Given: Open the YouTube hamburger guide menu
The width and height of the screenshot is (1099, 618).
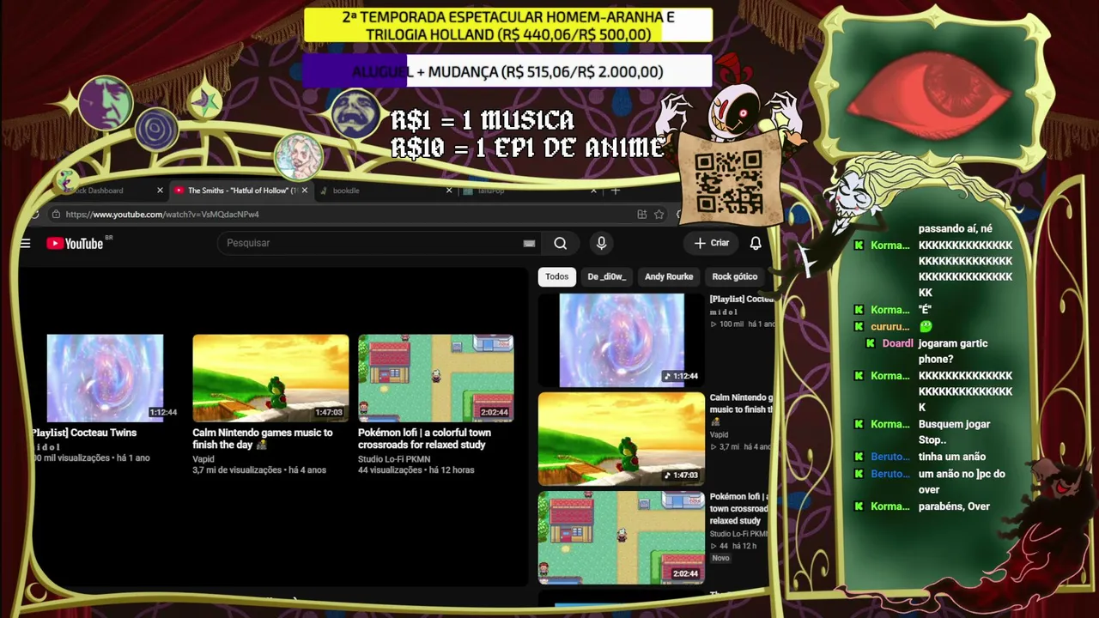Looking at the screenshot, I should tap(25, 244).
